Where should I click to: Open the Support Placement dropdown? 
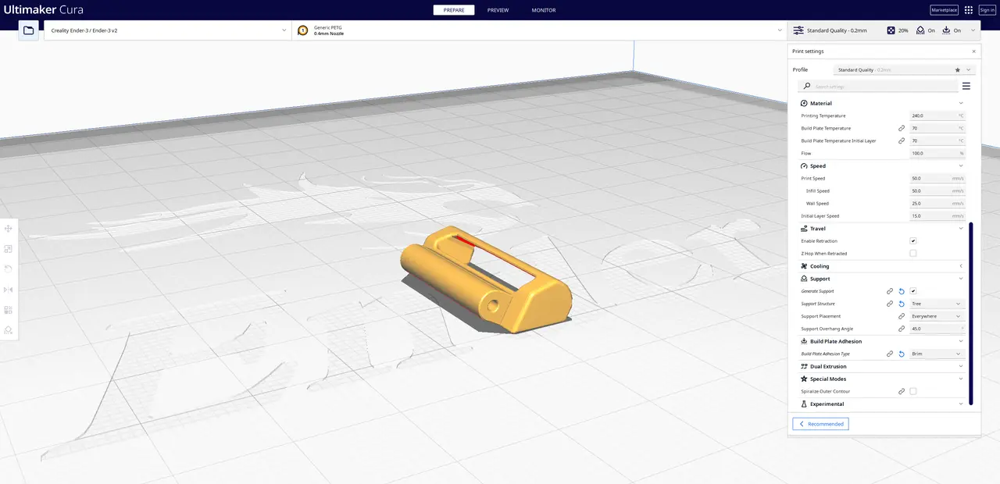point(937,316)
